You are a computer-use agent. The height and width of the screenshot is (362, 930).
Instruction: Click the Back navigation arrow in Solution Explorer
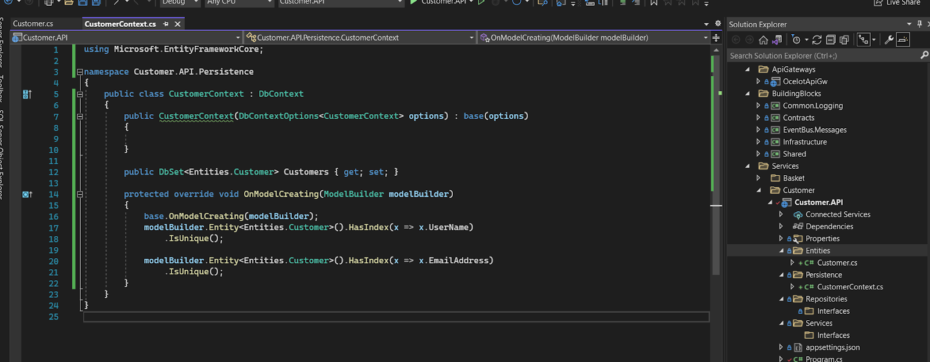736,40
